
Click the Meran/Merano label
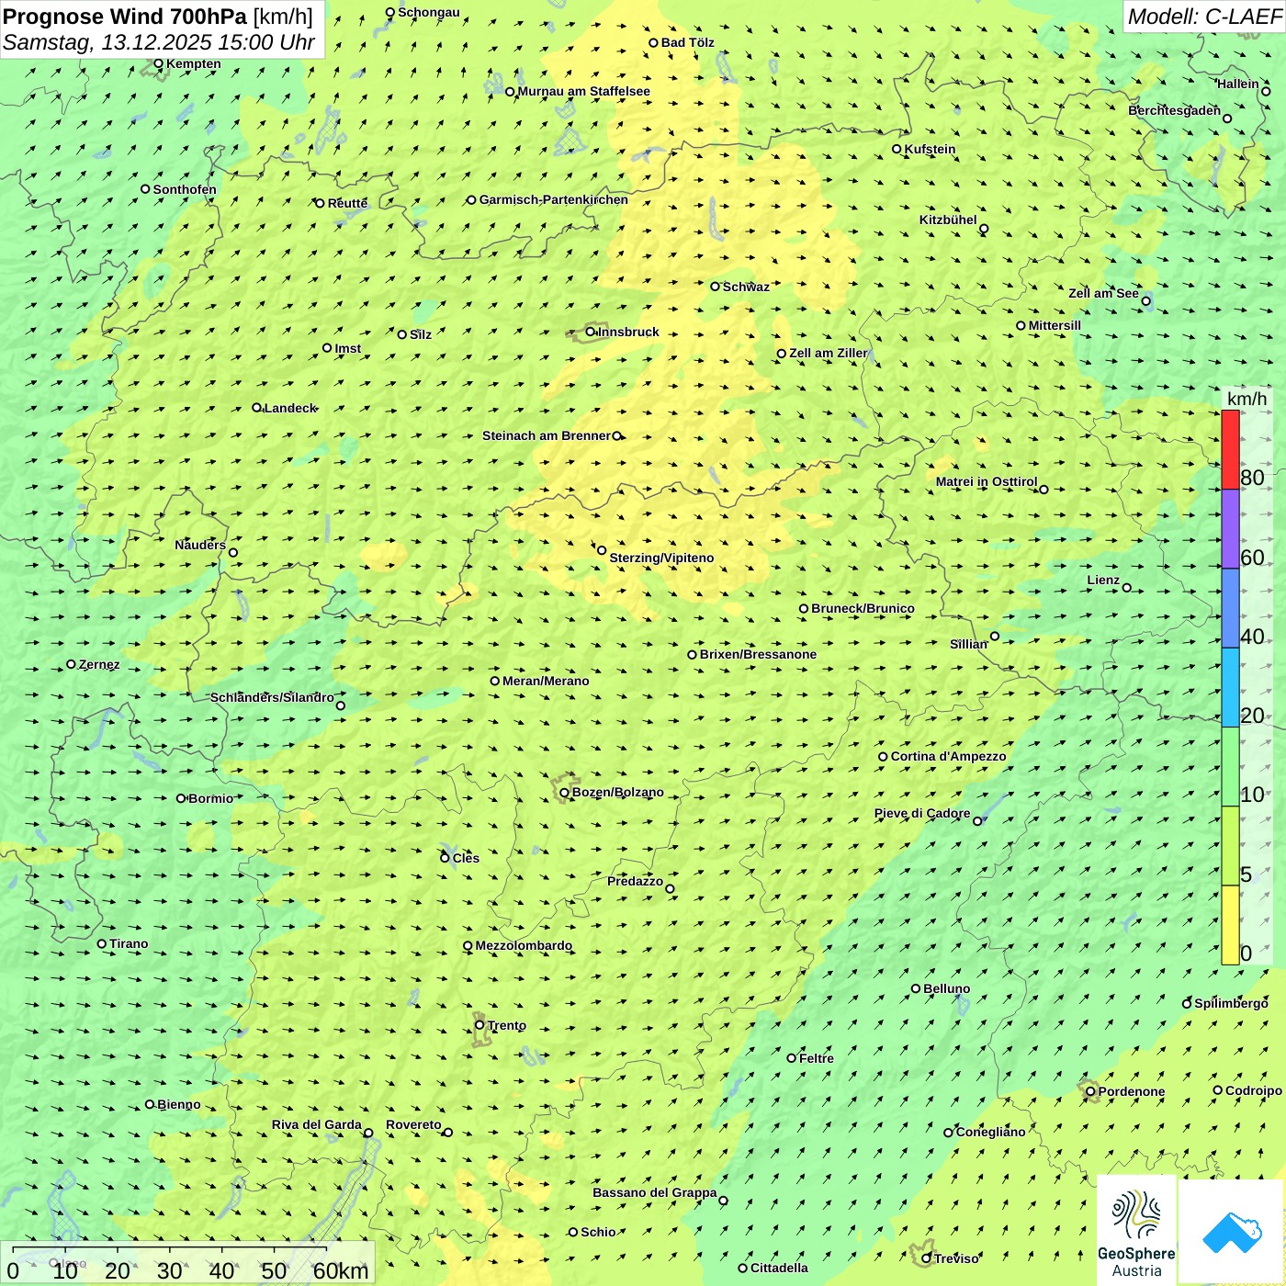(x=546, y=681)
